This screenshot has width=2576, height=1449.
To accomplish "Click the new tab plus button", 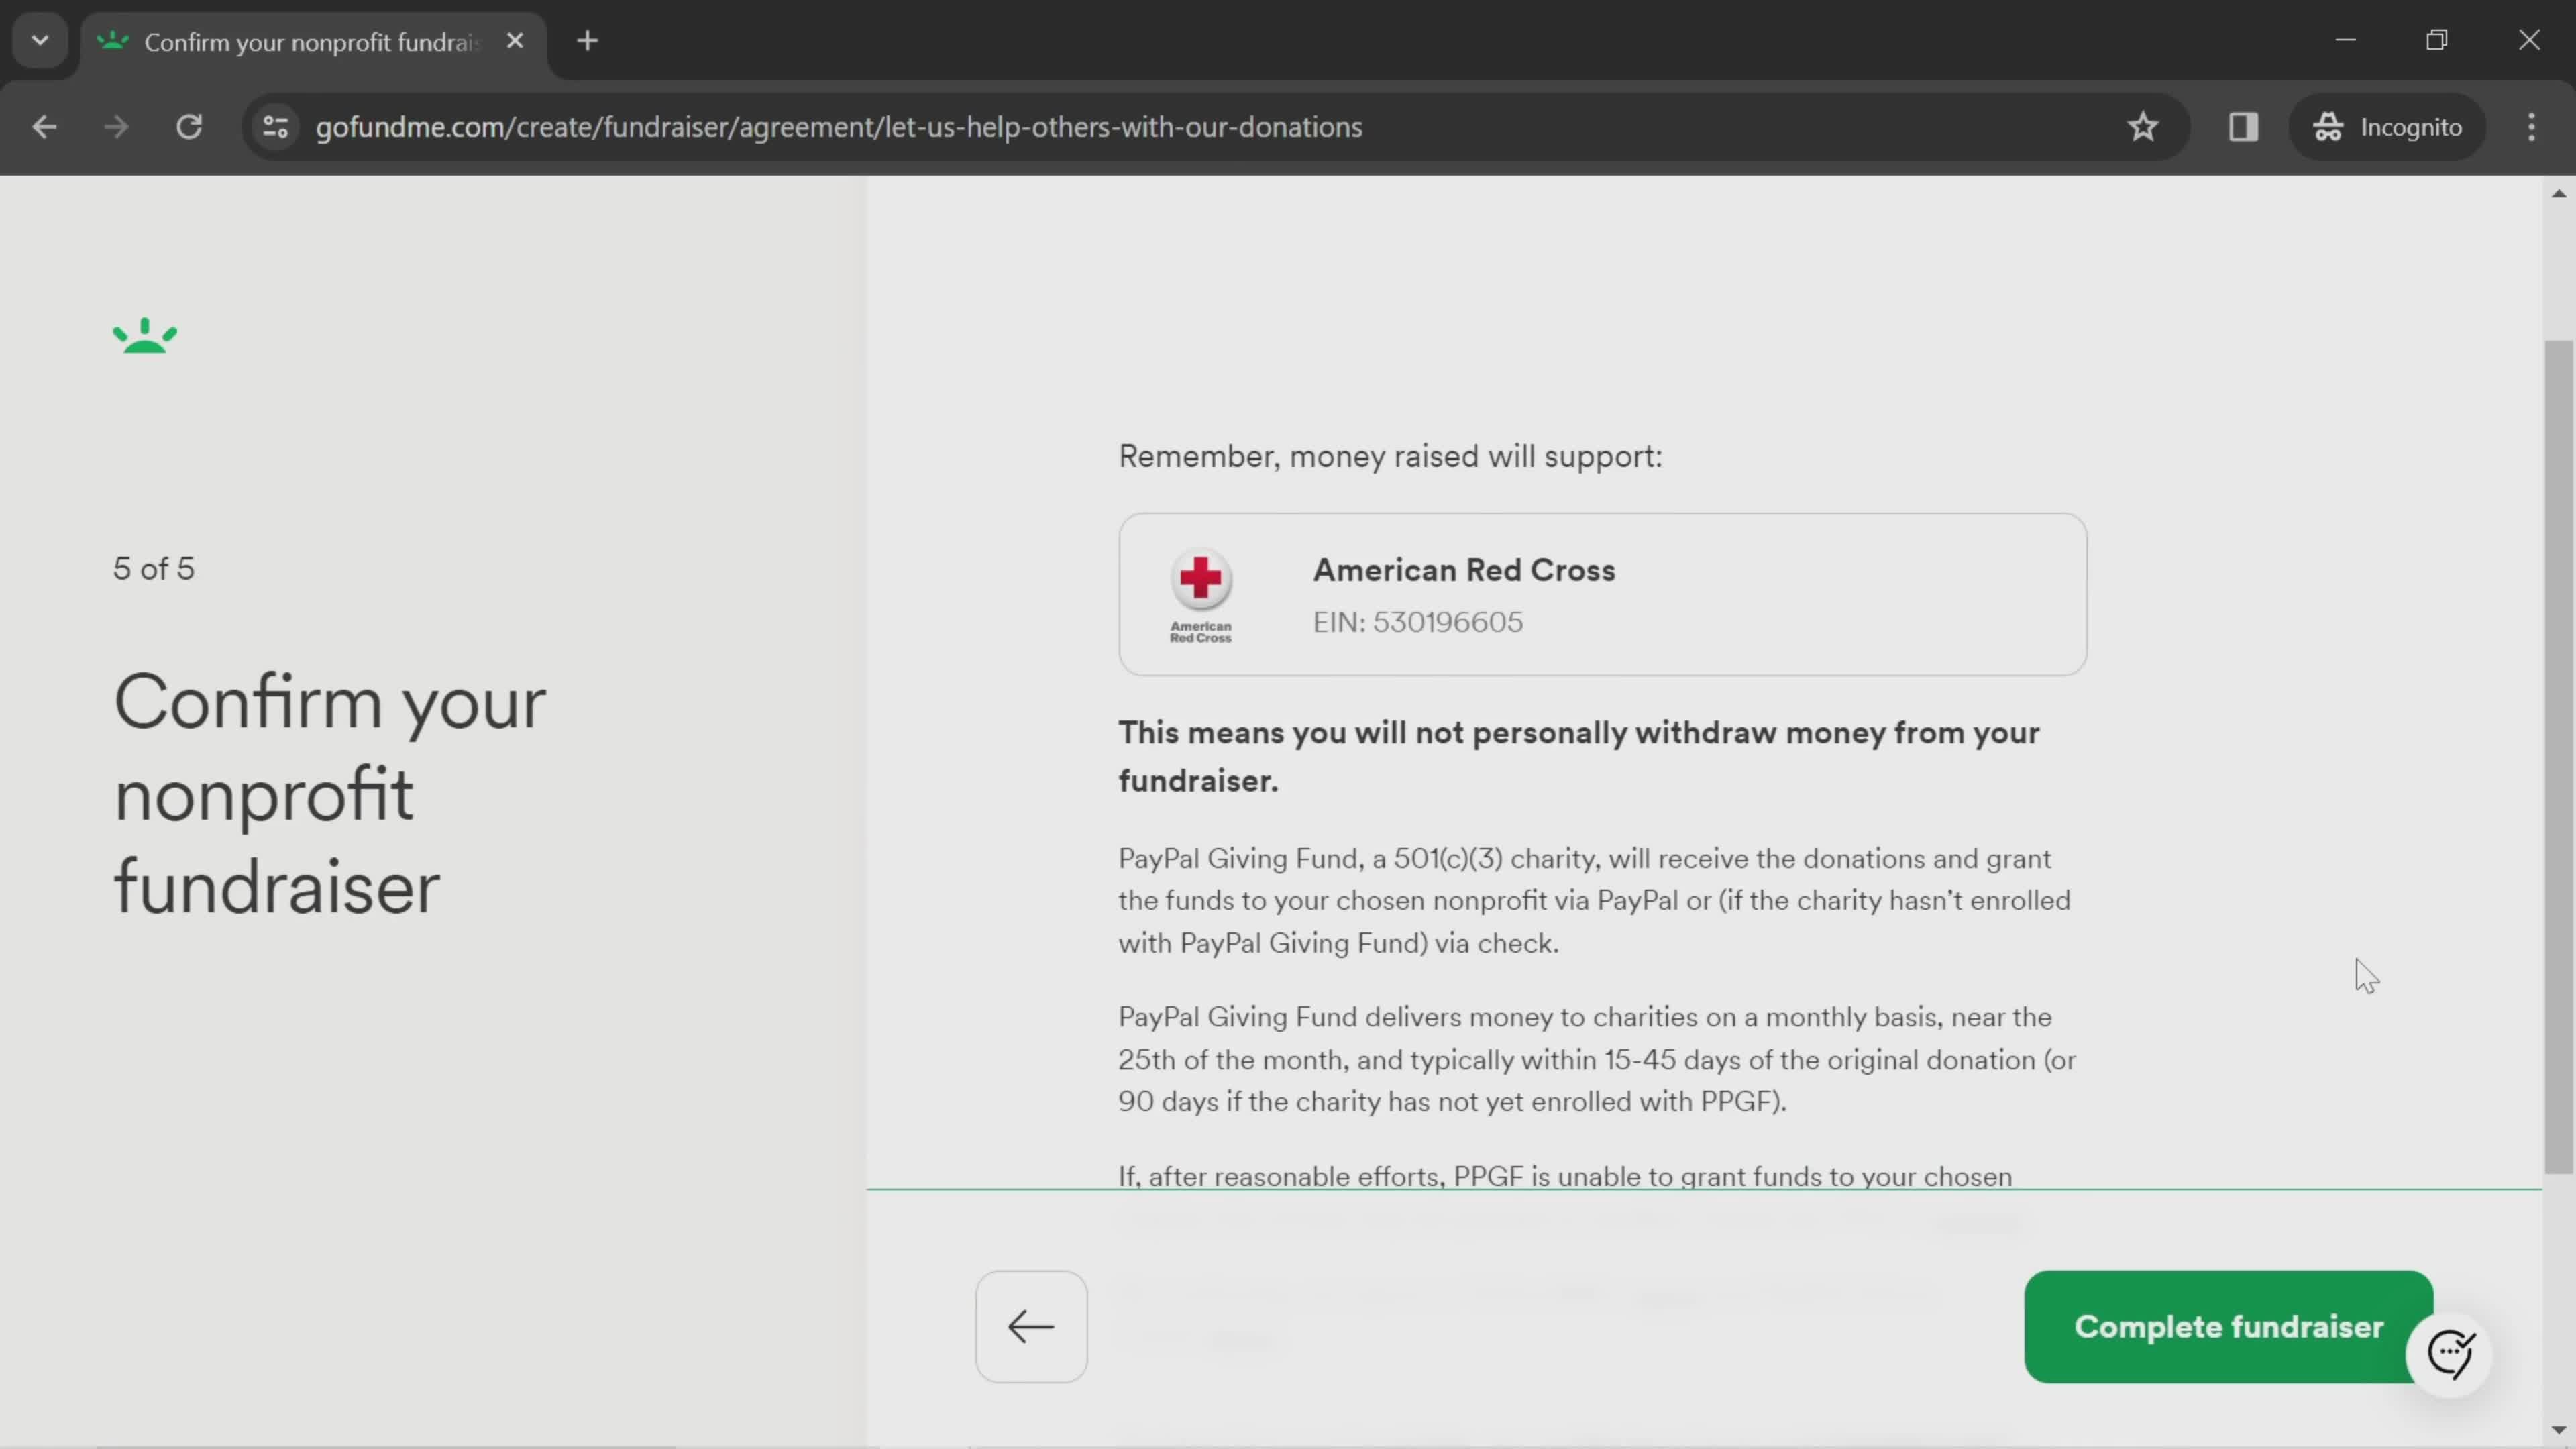I will point(588,39).
